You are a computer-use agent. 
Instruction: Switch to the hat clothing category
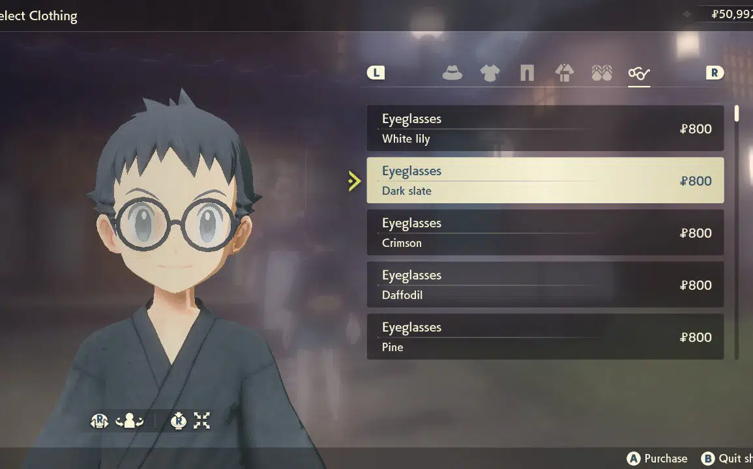pos(452,73)
